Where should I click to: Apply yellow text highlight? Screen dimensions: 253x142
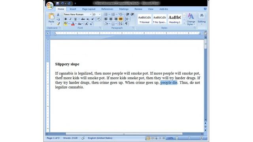(66, 24)
